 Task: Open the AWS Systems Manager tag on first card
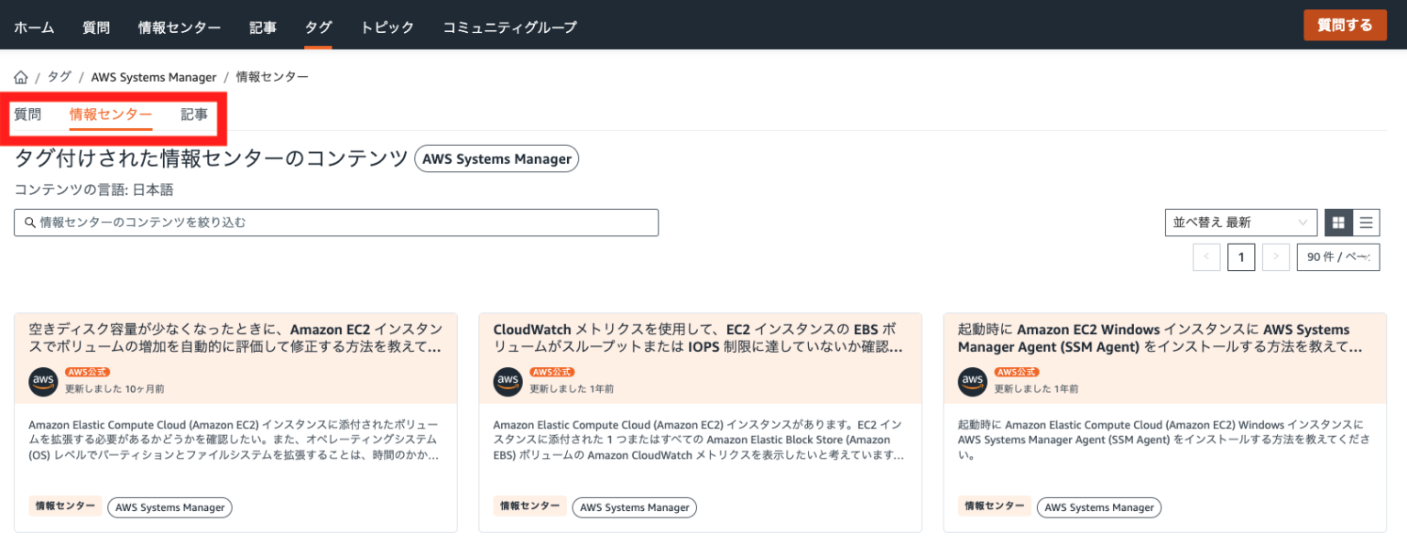(x=169, y=506)
